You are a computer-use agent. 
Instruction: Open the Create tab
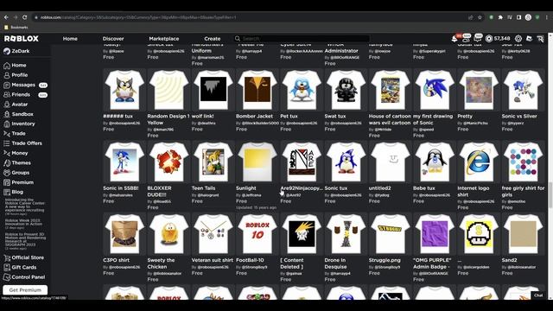click(213, 39)
